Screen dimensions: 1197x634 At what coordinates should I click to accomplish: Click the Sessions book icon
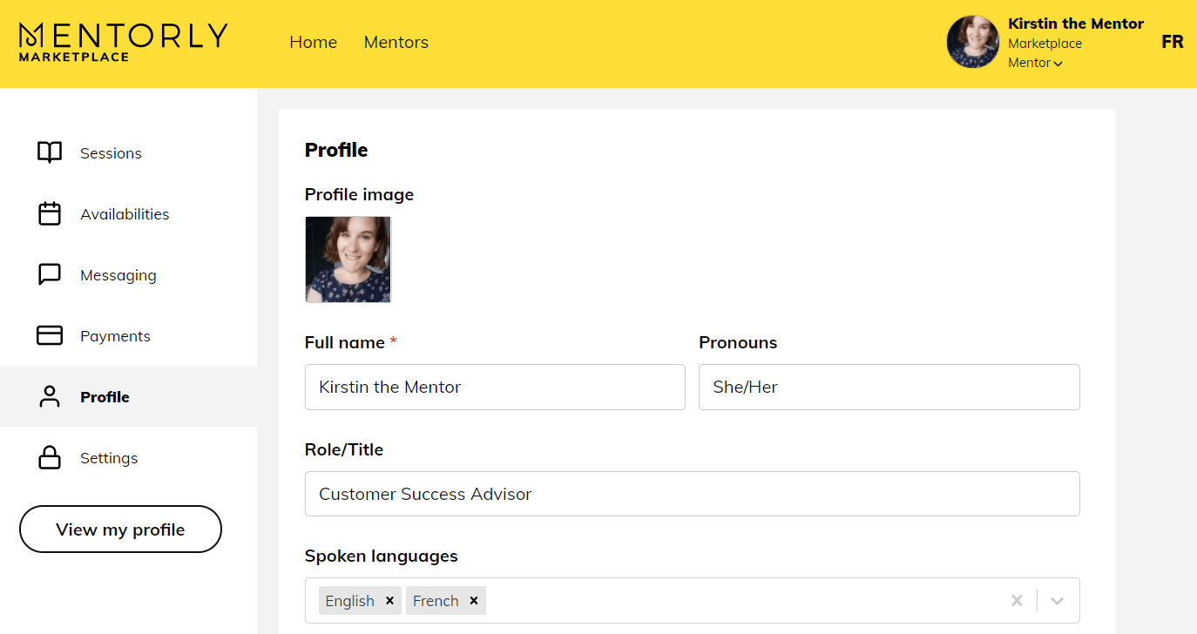coord(50,153)
